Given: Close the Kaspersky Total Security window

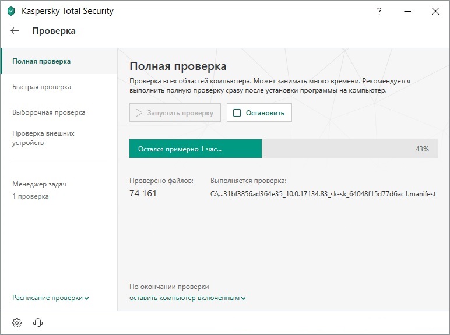Looking at the screenshot, I should [x=435, y=11].
